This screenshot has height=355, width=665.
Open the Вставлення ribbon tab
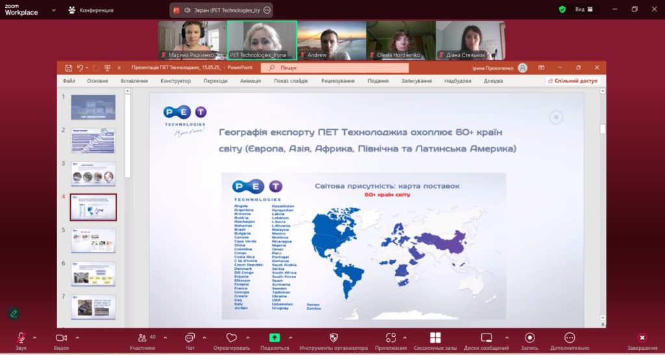[134, 81]
